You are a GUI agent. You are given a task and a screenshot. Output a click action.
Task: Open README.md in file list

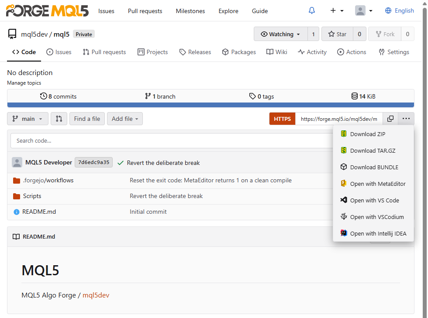tap(39, 212)
